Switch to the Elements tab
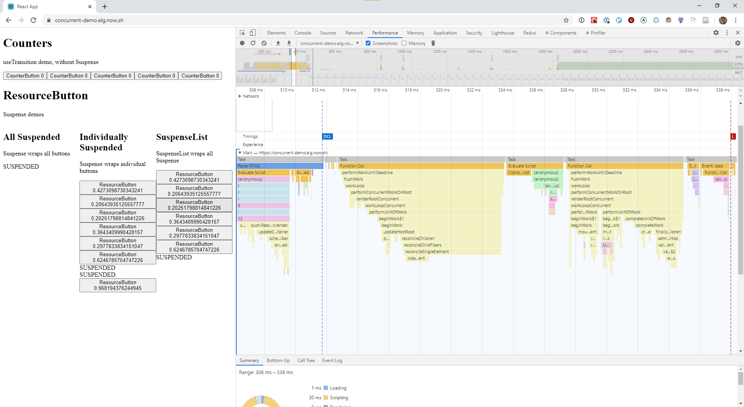The height and width of the screenshot is (407, 744). click(276, 33)
